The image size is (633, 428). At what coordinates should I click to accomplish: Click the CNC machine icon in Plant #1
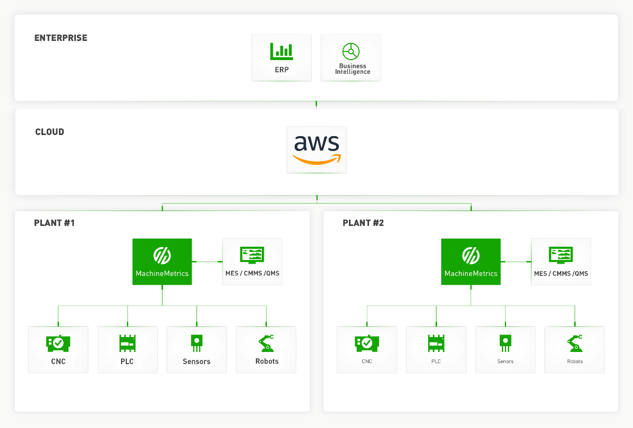pos(58,343)
